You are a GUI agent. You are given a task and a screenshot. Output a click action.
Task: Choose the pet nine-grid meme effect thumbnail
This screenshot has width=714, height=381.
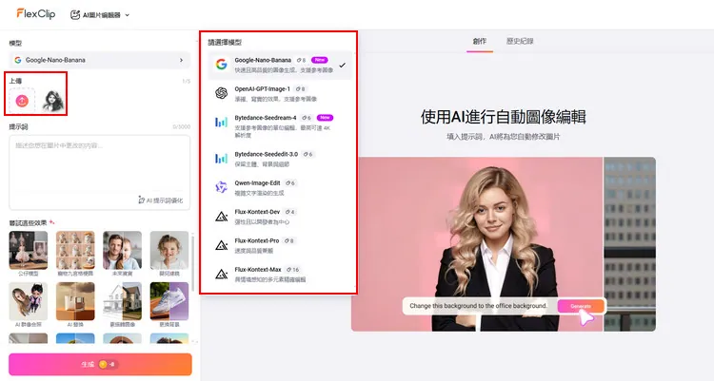click(x=75, y=251)
